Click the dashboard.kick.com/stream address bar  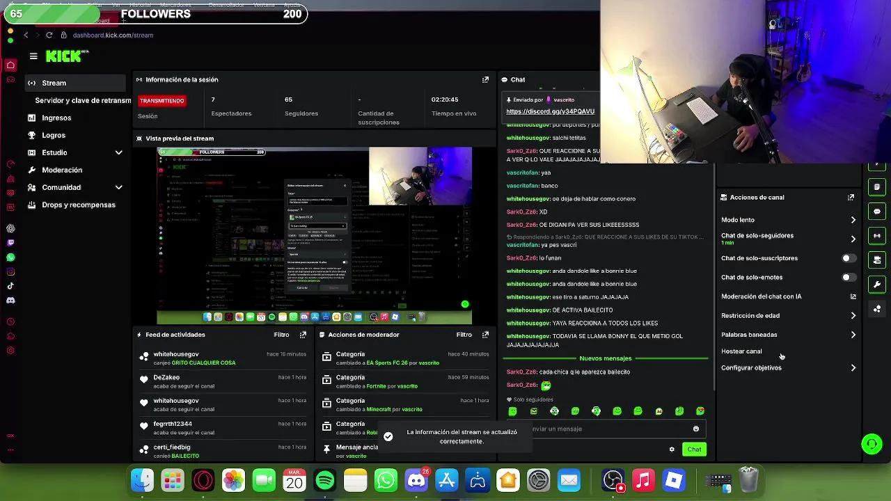point(113,35)
